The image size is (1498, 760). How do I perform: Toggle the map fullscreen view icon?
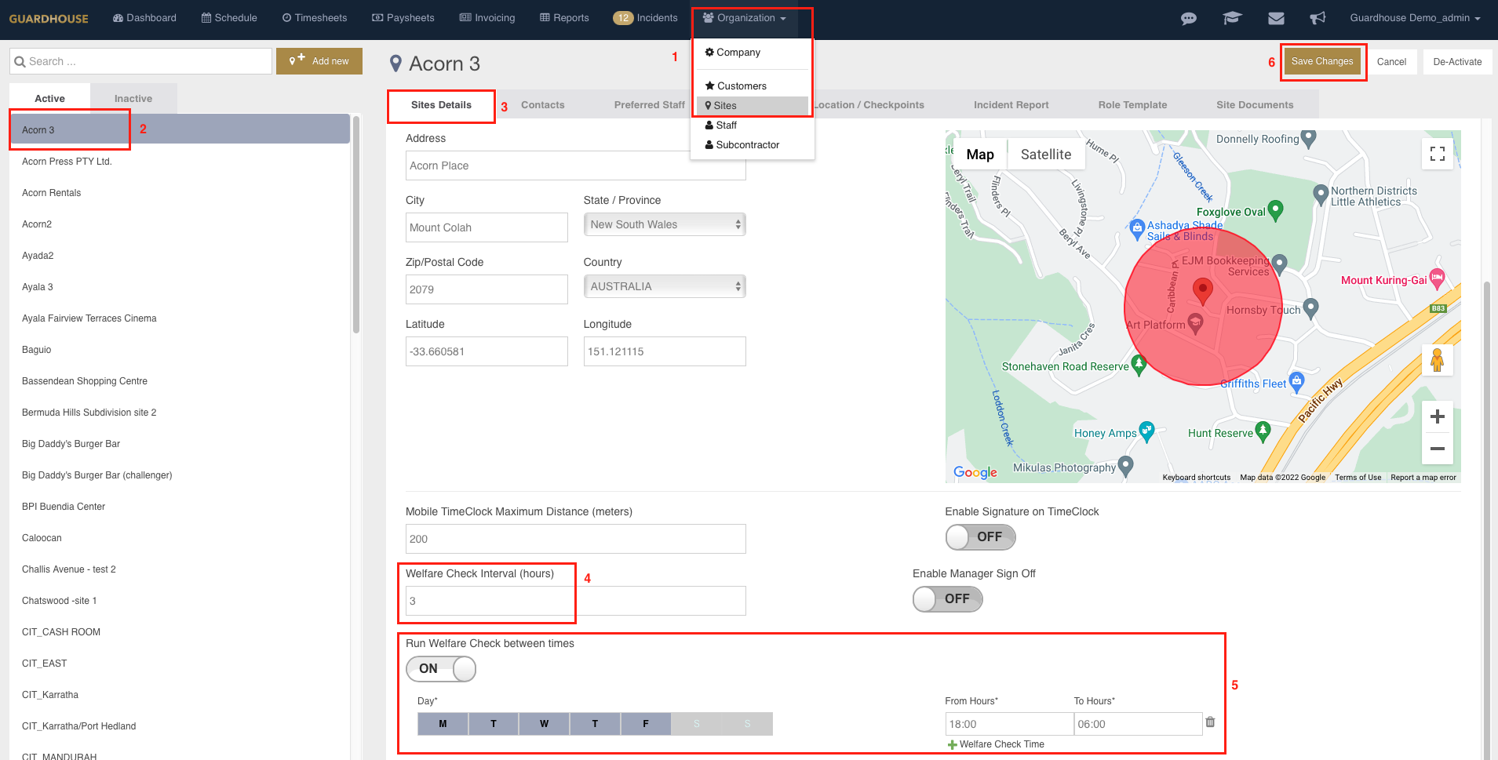[1438, 154]
